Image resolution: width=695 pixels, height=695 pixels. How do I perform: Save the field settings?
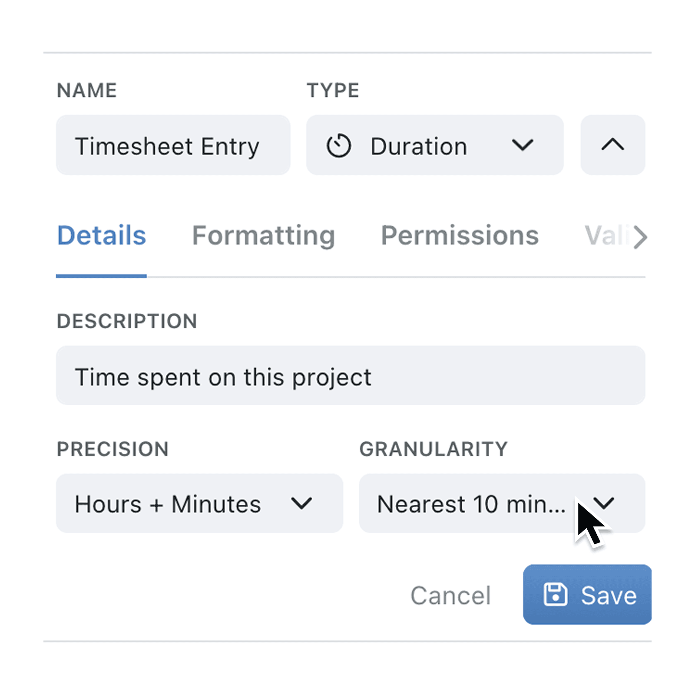tap(587, 594)
